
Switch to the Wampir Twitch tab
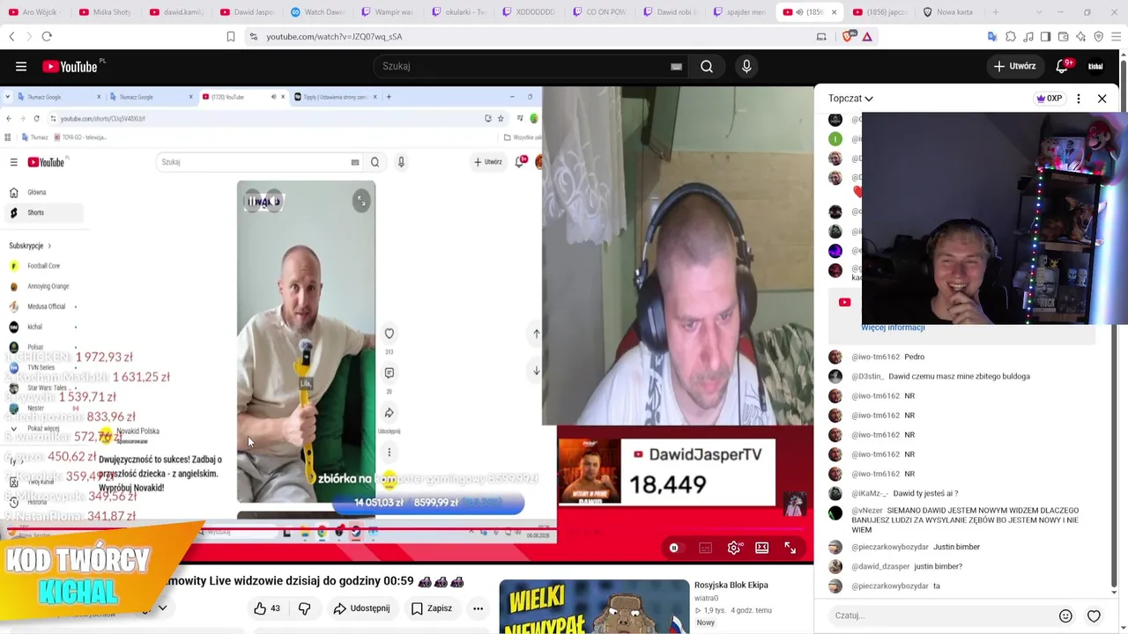tap(388, 12)
